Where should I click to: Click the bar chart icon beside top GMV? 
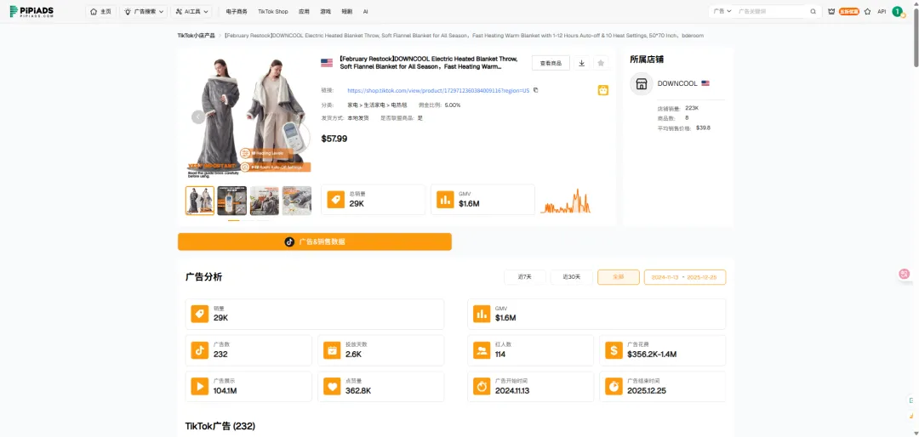pyautogui.click(x=445, y=199)
